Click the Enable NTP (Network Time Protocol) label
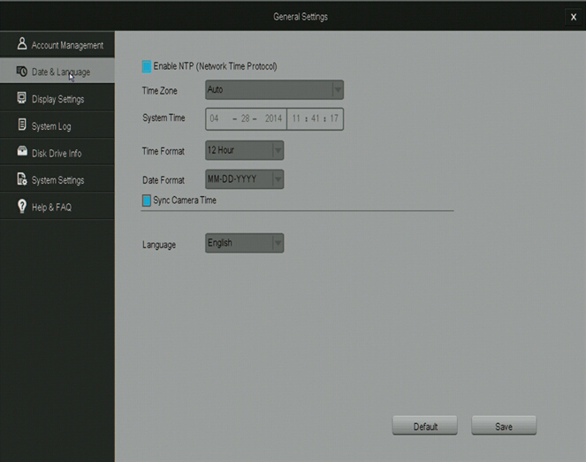Screen dimensions: 586x462 (216, 66)
